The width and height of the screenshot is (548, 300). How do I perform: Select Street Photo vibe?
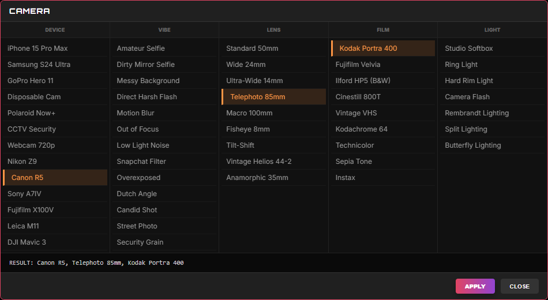coord(164,226)
